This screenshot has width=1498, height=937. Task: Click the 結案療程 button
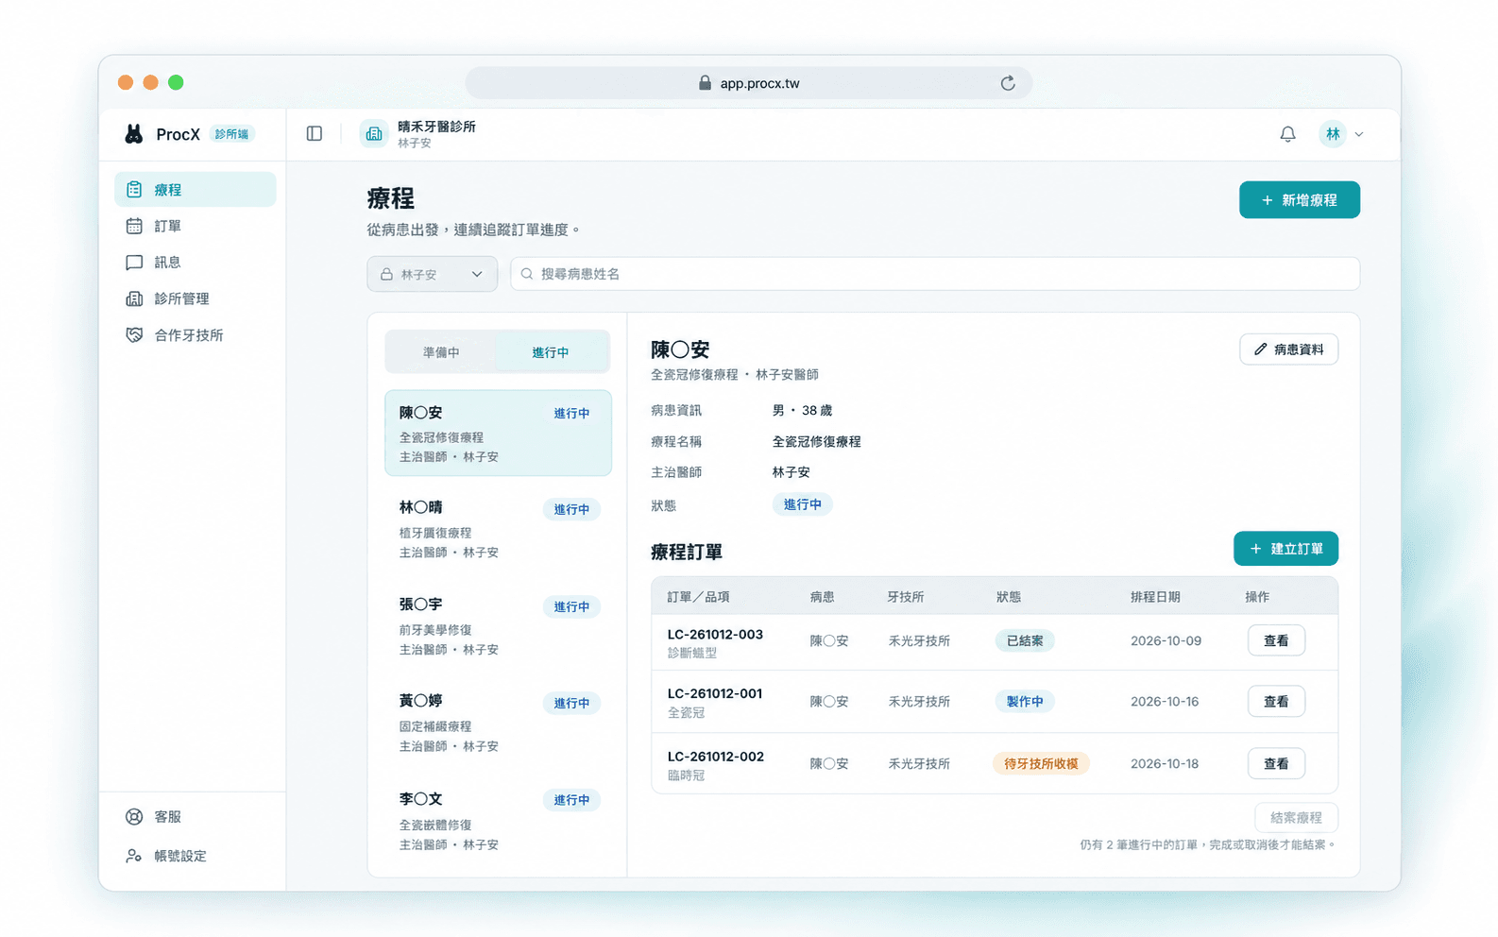coord(1296,818)
